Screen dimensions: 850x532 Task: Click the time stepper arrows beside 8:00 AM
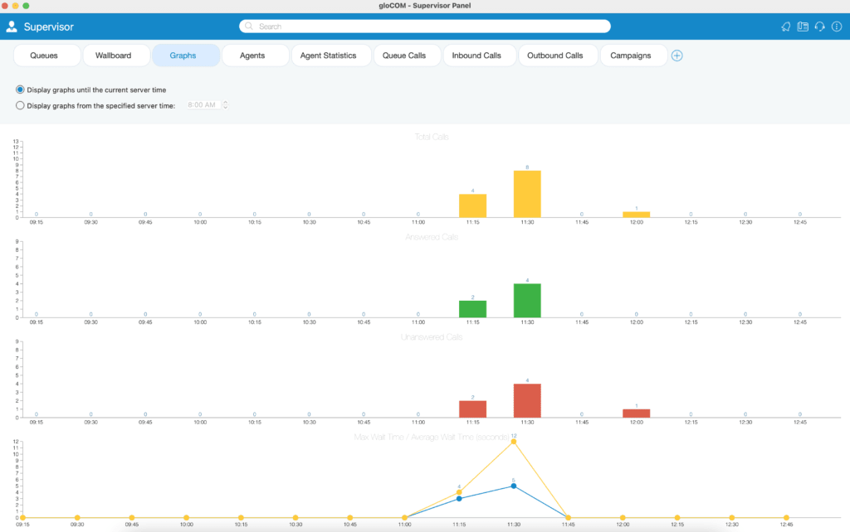pos(226,105)
